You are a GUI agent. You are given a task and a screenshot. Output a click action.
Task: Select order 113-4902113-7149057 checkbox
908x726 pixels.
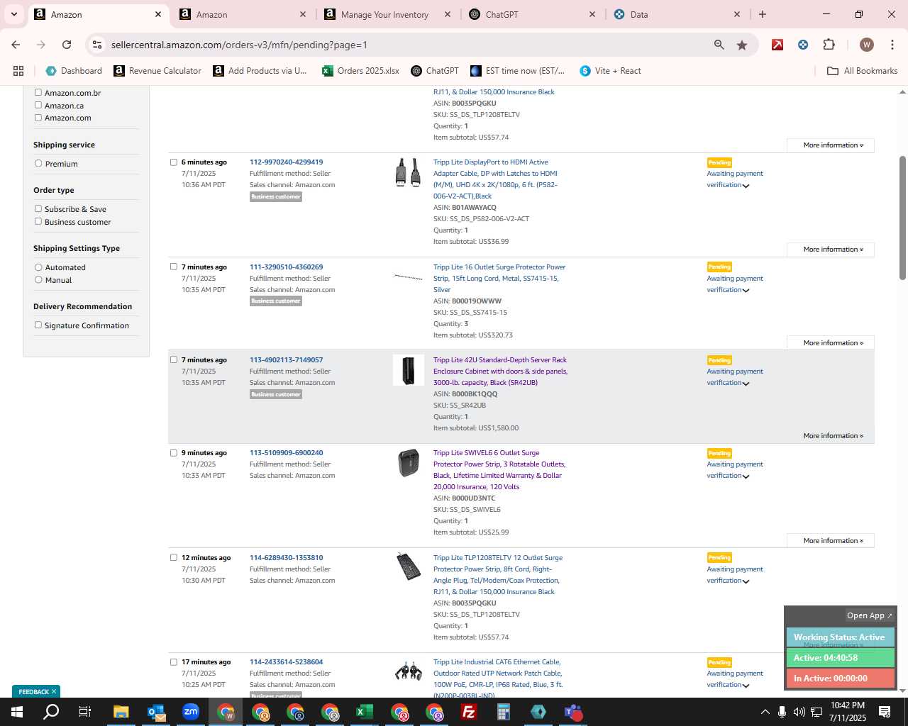click(174, 359)
